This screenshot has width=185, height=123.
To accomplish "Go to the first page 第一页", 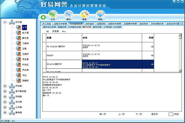I will pos(103,114).
